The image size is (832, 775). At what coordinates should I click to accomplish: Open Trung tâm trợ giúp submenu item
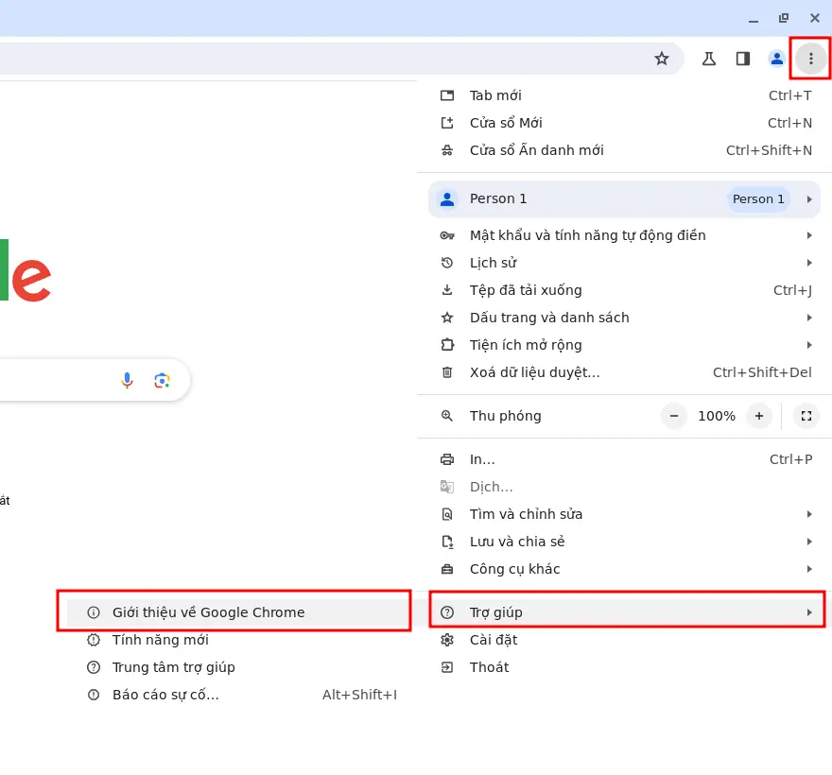click(237, 667)
